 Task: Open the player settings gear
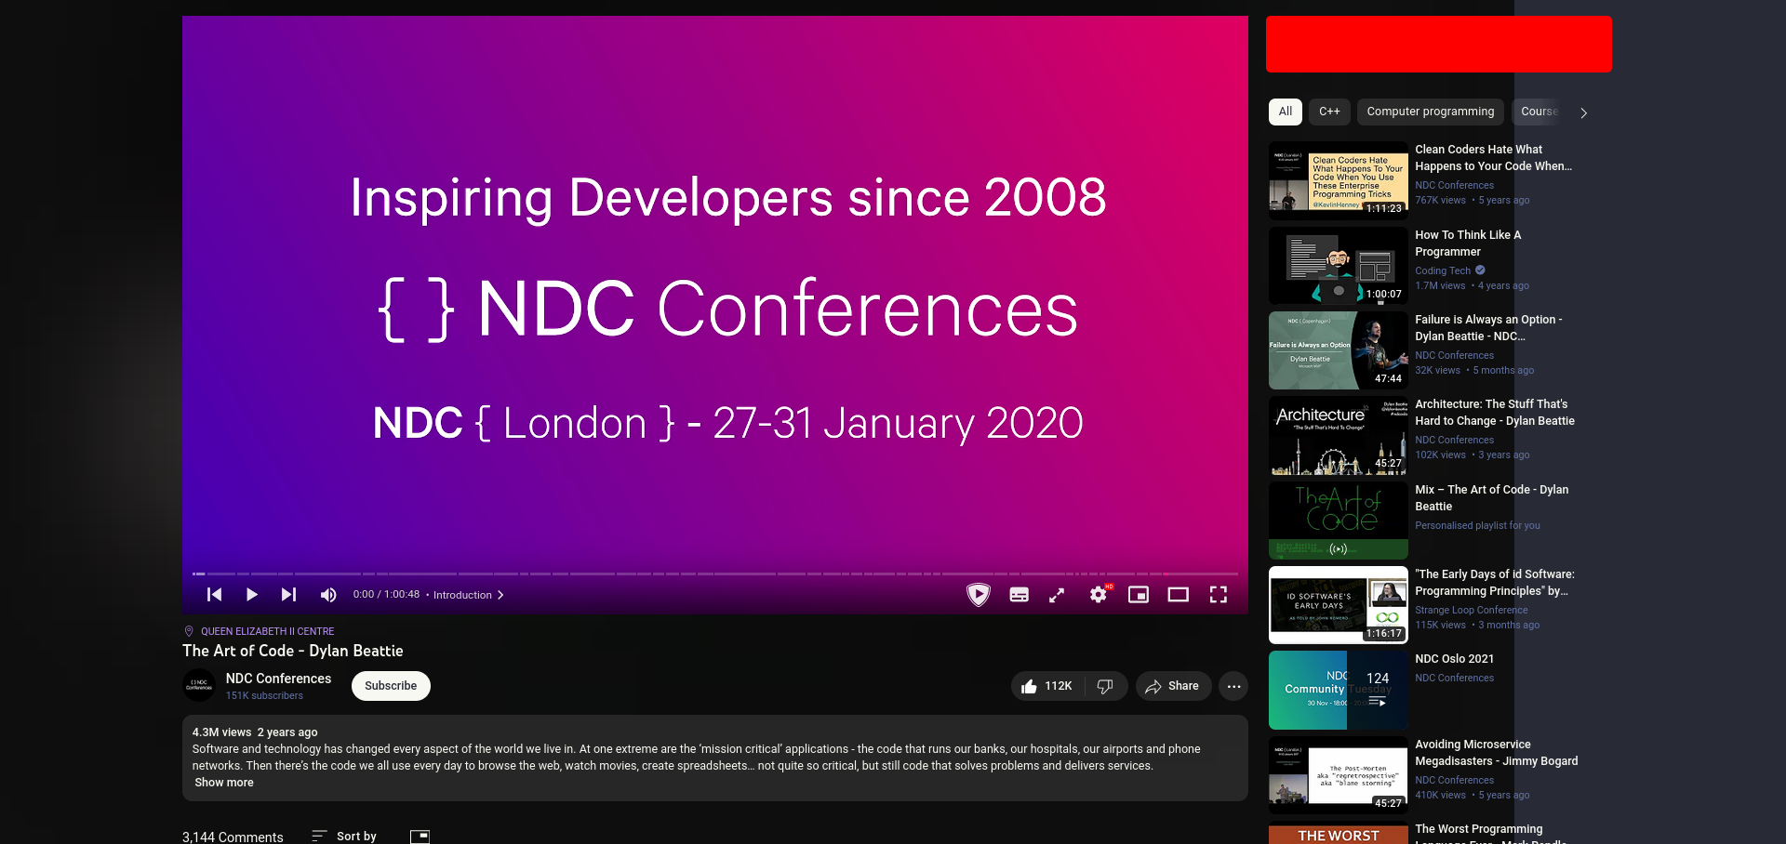tap(1099, 595)
